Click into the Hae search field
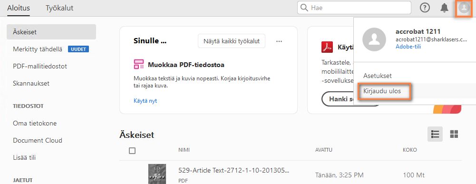 [x=354, y=8]
